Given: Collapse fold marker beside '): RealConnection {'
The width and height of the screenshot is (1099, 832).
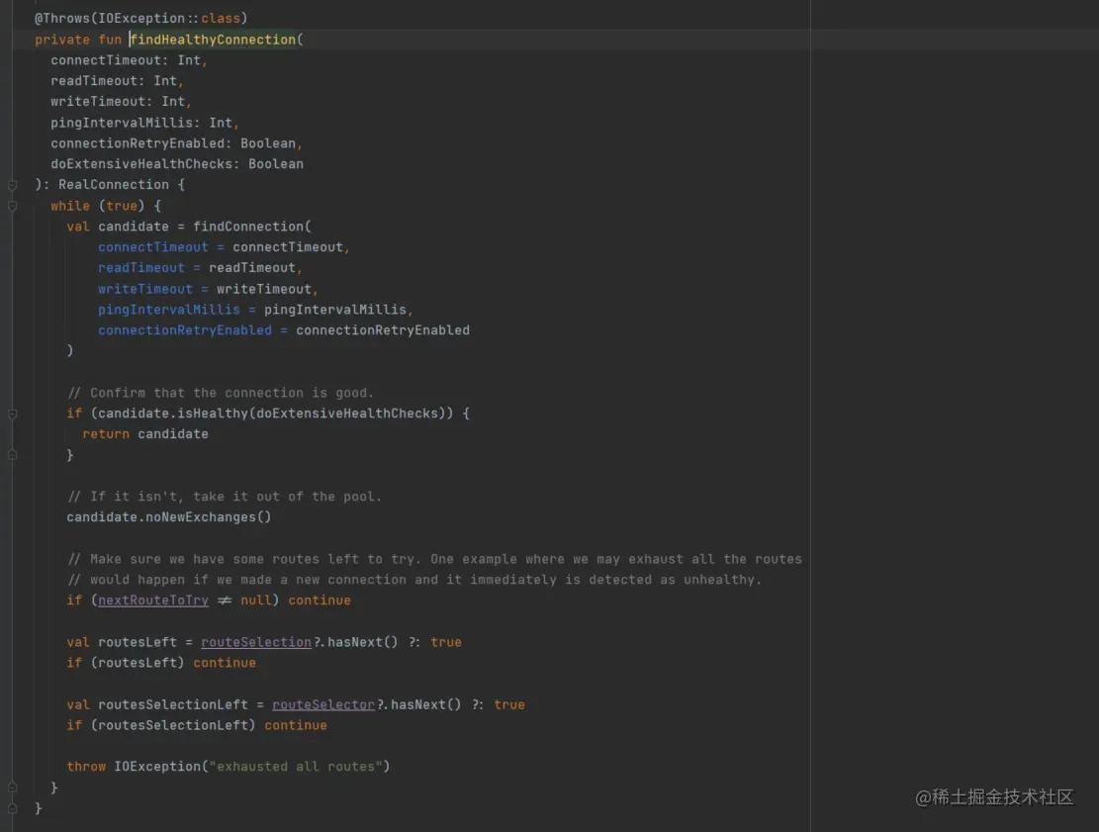Looking at the screenshot, I should 12,185.
